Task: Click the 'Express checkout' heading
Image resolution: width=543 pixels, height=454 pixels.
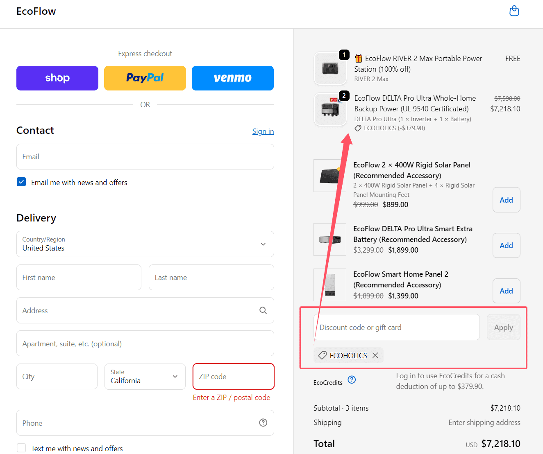Action: pos(145,54)
